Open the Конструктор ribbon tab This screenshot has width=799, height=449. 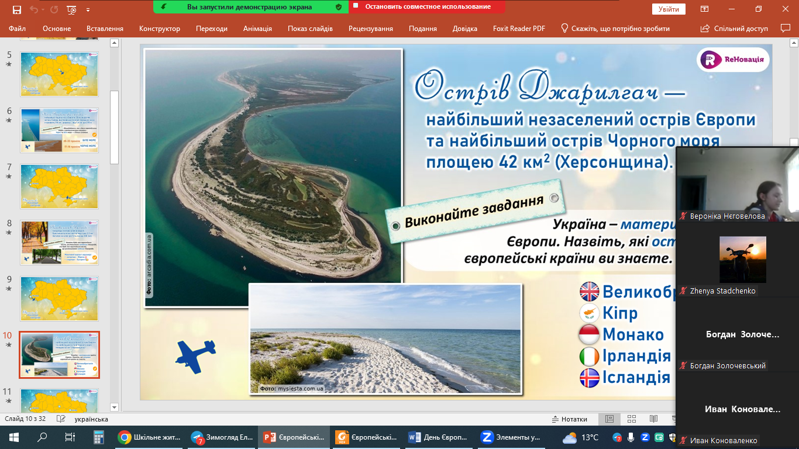(160, 28)
